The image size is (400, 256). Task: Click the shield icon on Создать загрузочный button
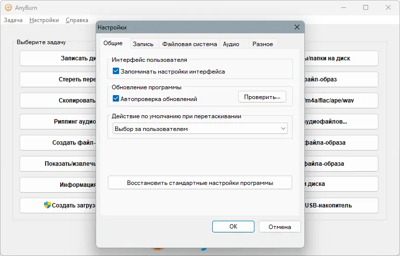pos(48,205)
